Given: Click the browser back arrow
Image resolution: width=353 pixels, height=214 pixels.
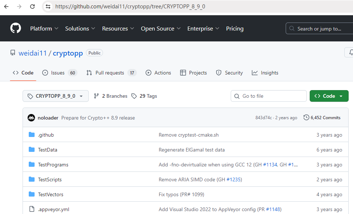Looking at the screenshot, I should point(6,7).
